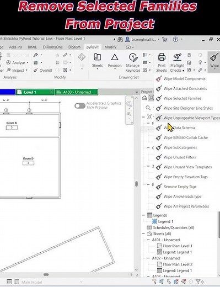Choose Wipe Site Designer Line Styles
This screenshot has width=220, height=287.
tap(187, 108)
